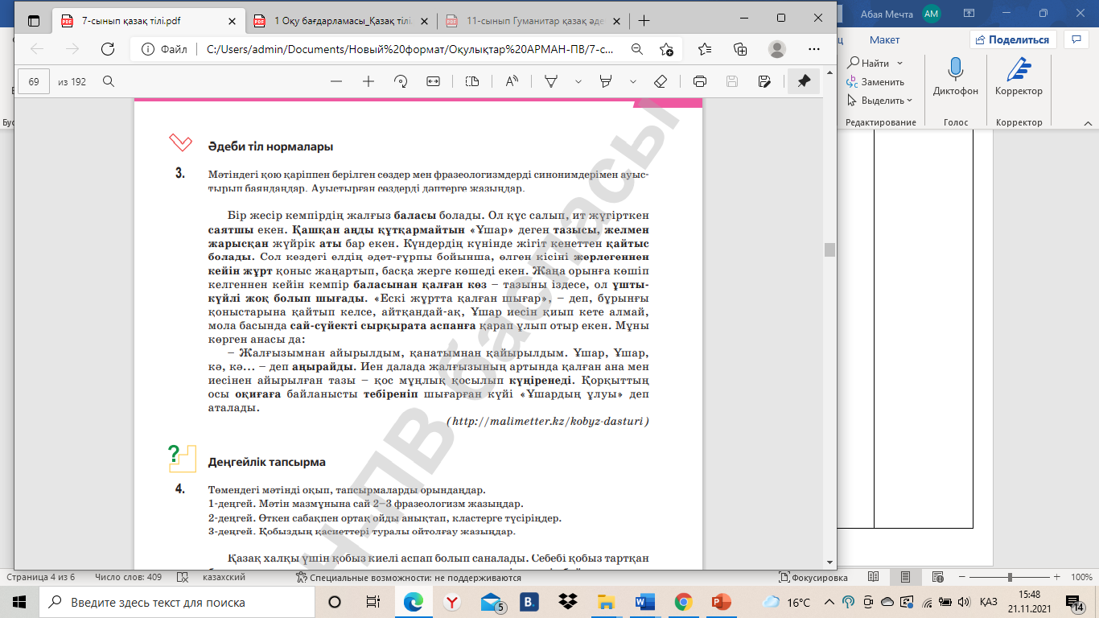Click Save as icon in PDF toolbar
This screenshot has width=1099, height=618.
(x=764, y=81)
